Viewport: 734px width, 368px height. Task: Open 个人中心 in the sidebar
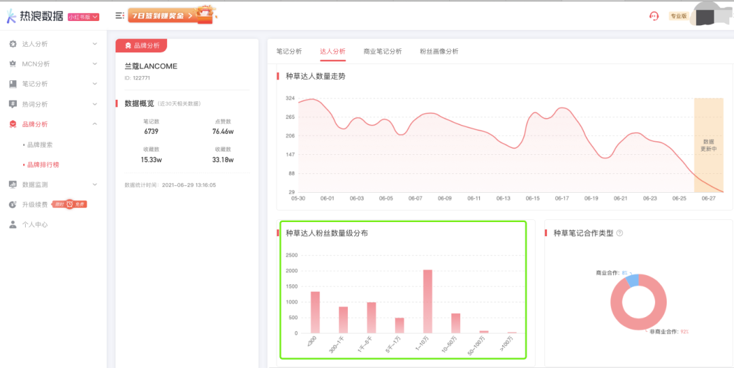click(x=35, y=225)
